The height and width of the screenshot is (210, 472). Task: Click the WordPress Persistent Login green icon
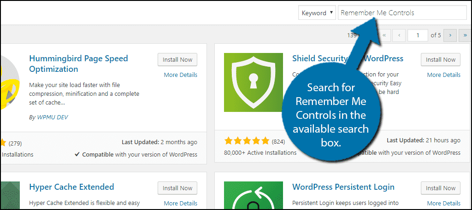(254, 196)
